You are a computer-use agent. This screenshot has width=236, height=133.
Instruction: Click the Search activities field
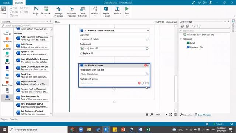point(27,25)
